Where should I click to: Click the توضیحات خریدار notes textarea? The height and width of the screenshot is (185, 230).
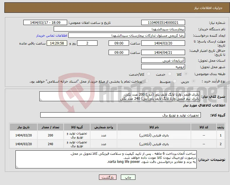pyautogui.click(x=106, y=159)
